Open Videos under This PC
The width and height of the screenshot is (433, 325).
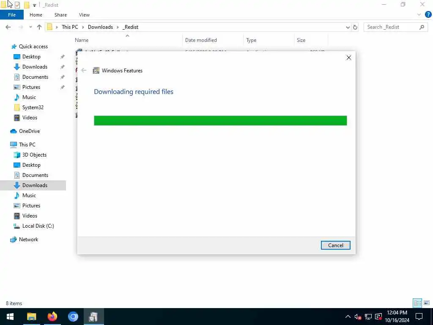30,216
